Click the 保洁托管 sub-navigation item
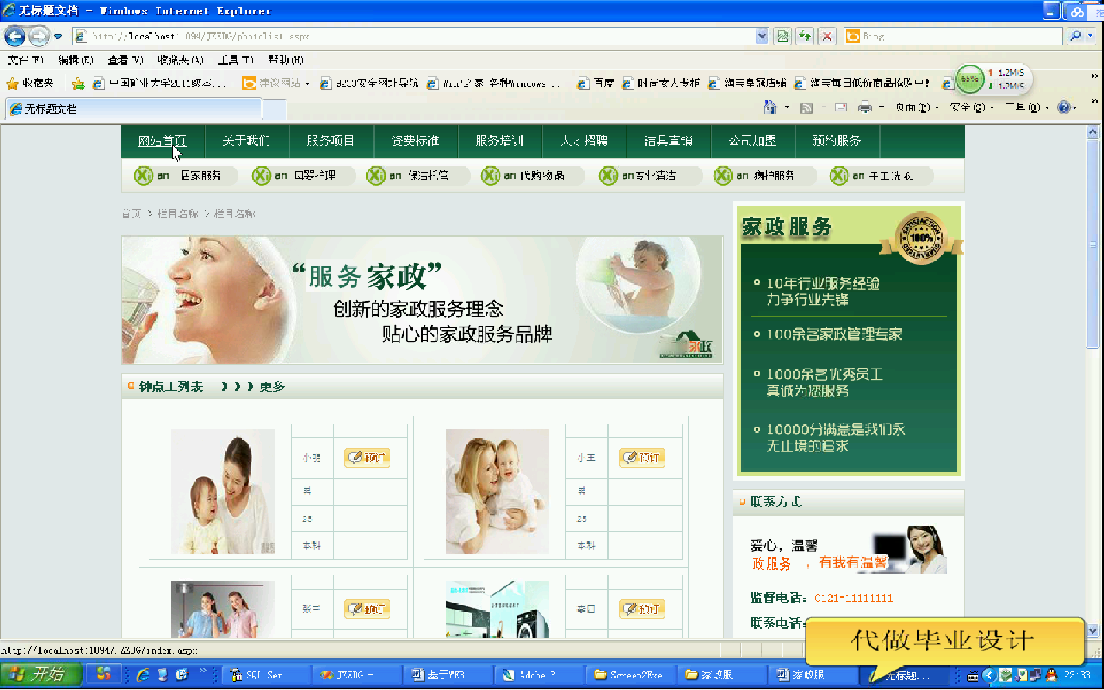 [x=428, y=175]
